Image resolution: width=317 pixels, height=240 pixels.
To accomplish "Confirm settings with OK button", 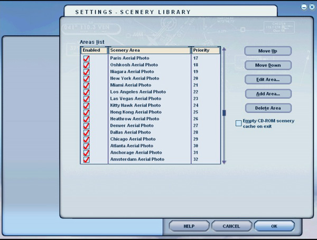I will (x=274, y=226).
